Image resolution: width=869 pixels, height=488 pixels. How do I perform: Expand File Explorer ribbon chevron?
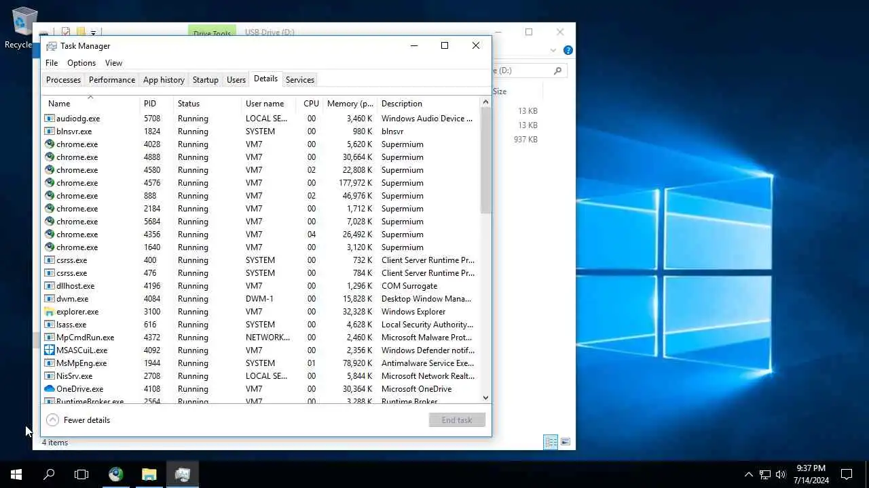tap(553, 50)
